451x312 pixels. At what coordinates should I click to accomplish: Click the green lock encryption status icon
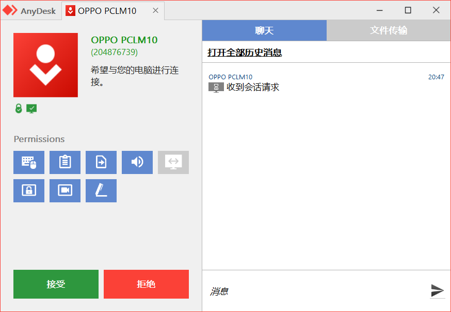click(19, 109)
